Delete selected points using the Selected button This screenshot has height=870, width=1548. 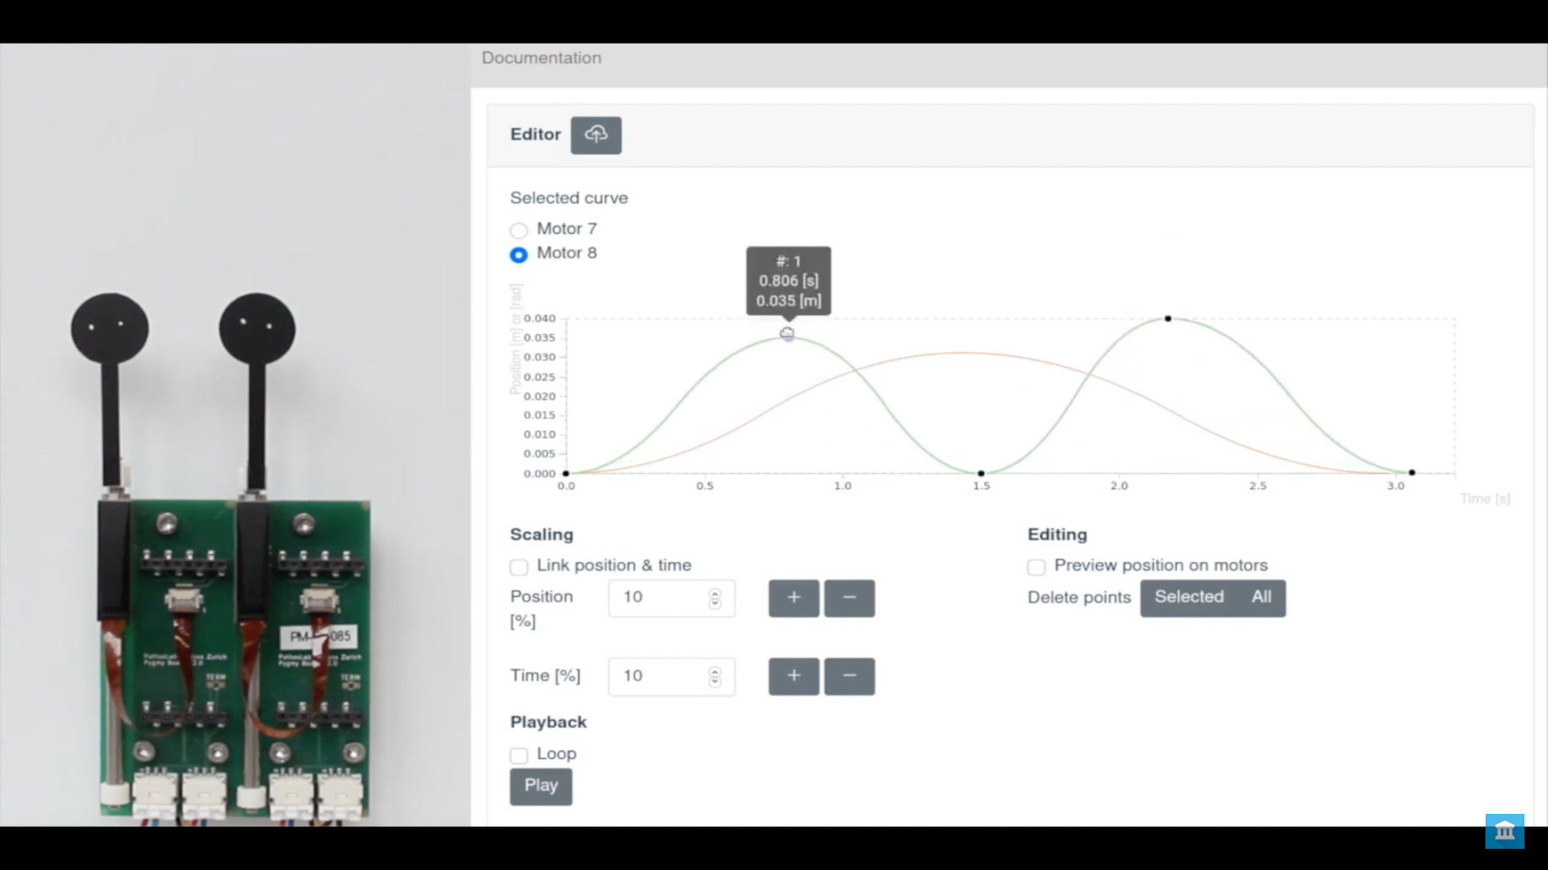1188,596
